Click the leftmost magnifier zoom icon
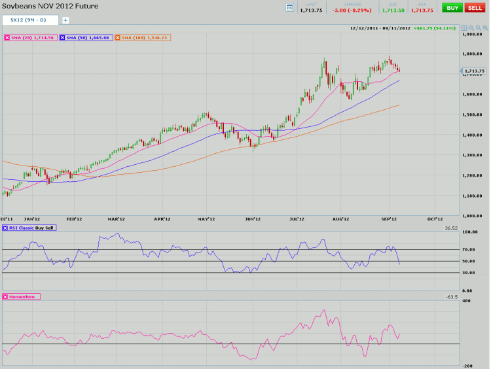491x369 pixels. click(x=471, y=29)
